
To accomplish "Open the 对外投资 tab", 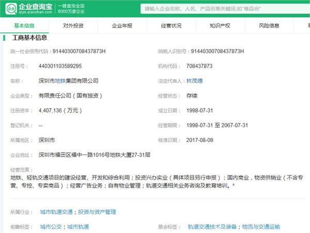I will [73, 26].
